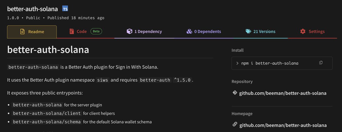342x132 pixels.
Task: Copy the npm install command
Action: pyautogui.click(x=321, y=63)
